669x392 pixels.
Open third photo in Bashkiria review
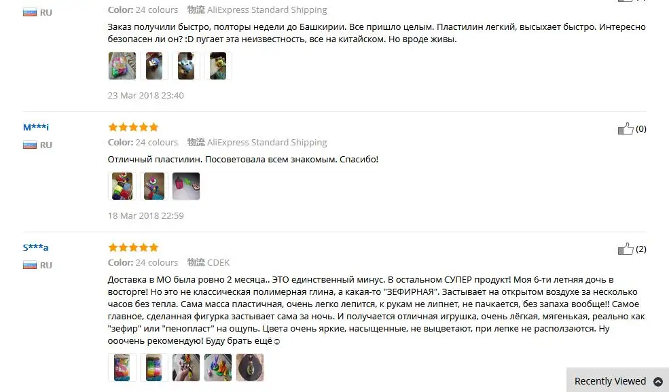click(x=186, y=66)
